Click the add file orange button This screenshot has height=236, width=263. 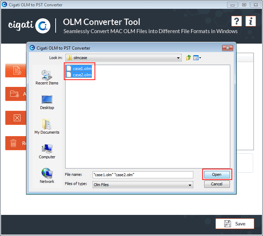pyautogui.click(x=16, y=70)
